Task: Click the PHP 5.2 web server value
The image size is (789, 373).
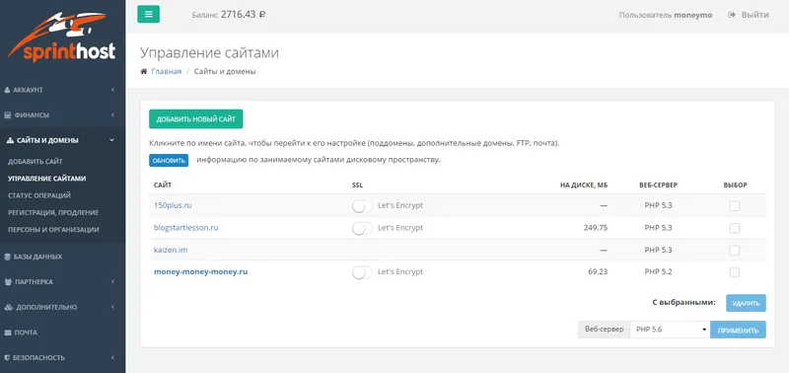Action: tap(658, 272)
